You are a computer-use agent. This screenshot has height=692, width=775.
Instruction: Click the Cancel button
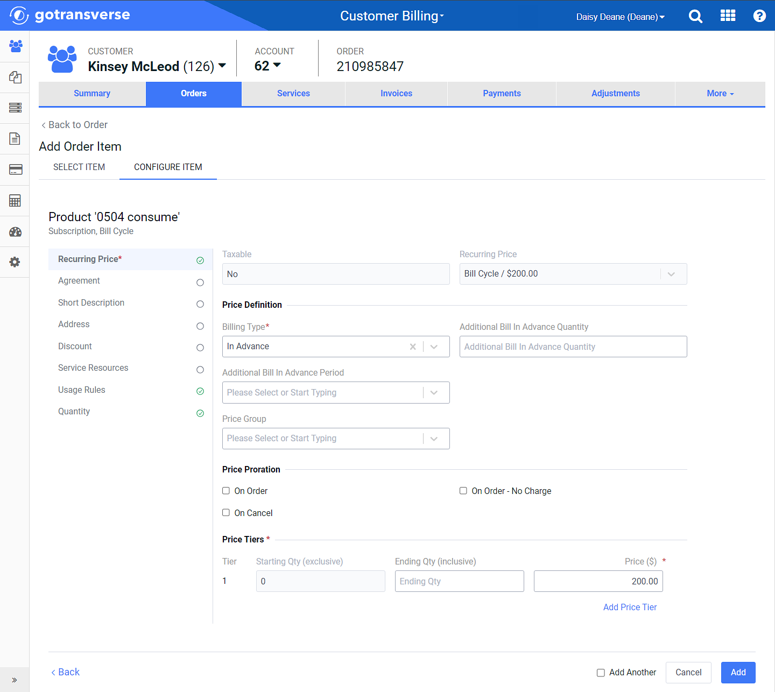[688, 673]
